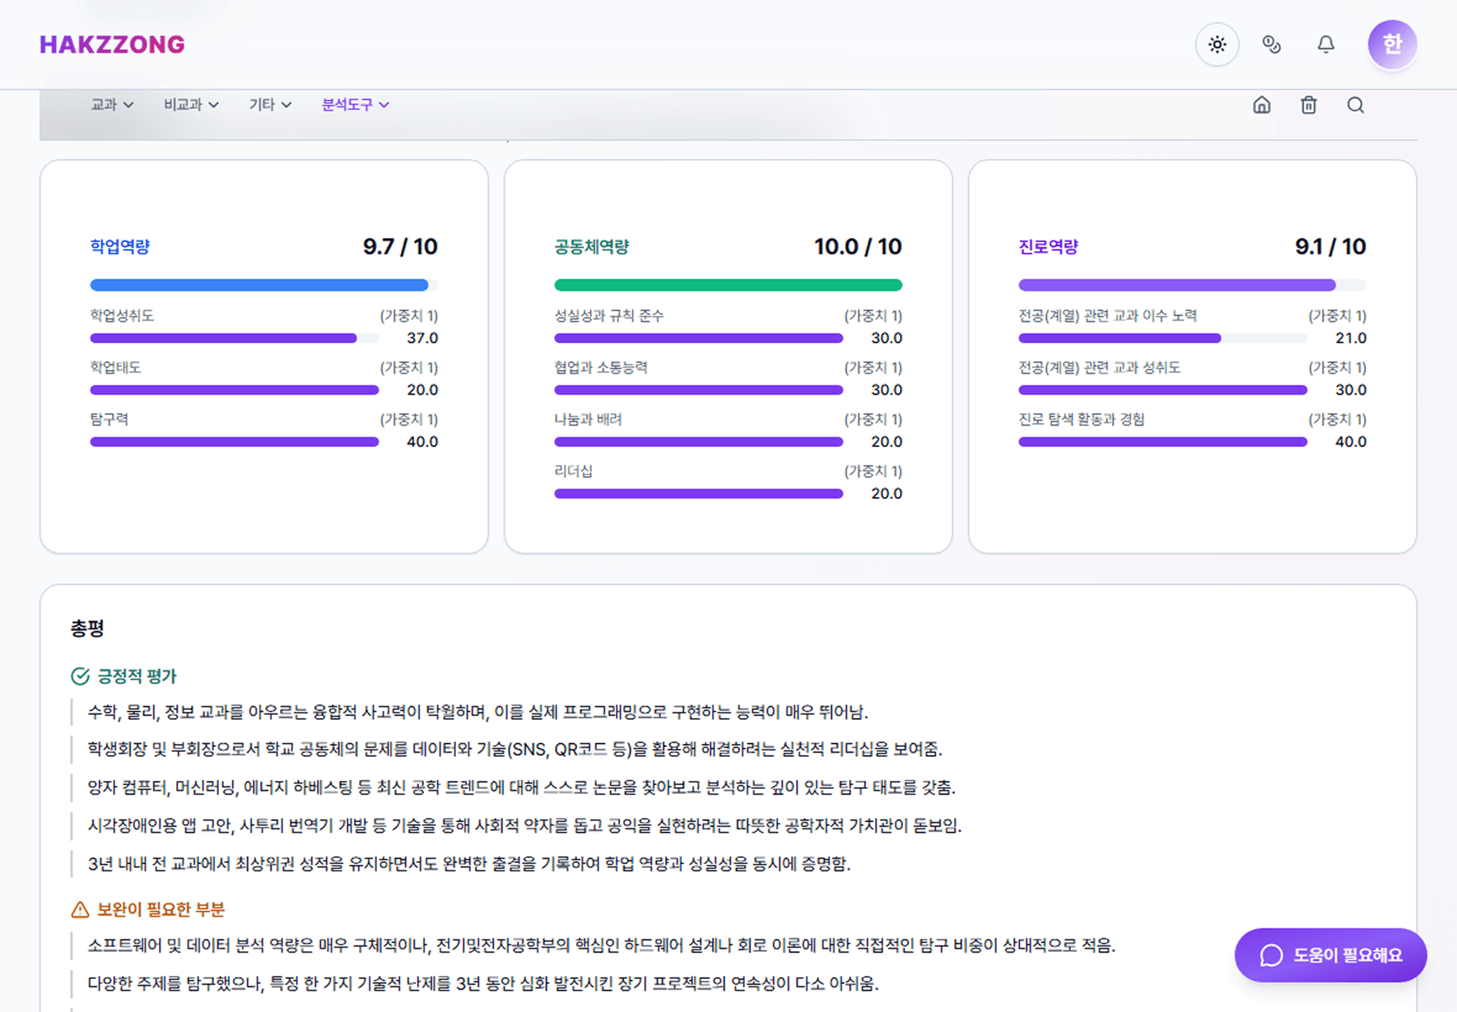The width and height of the screenshot is (1457, 1012).
Task: Click the 진로 탐색 활동과 경험 label
Action: click(1081, 420)
